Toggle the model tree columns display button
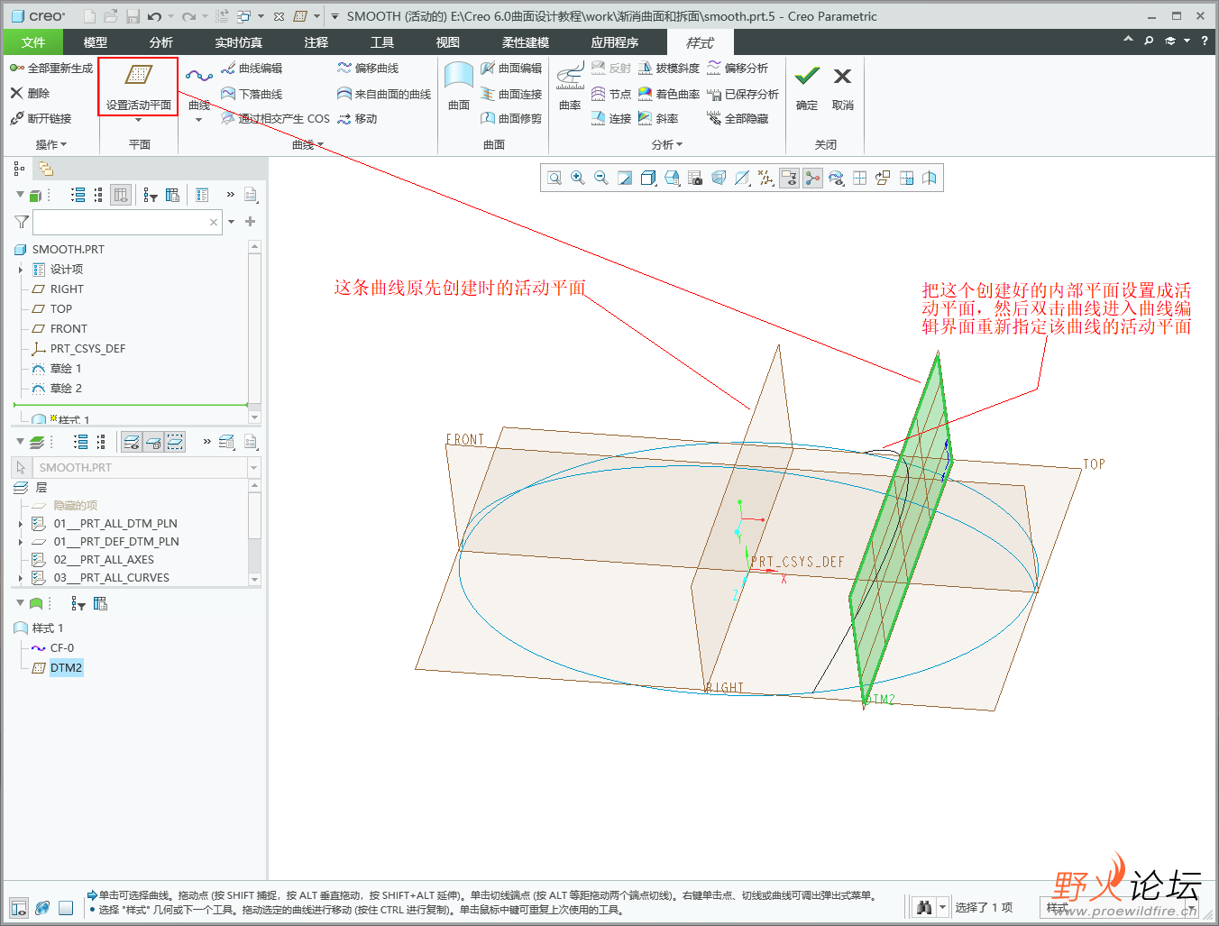Image resolution: width=1219 pixels, height=926 pixels. (122, 195)
